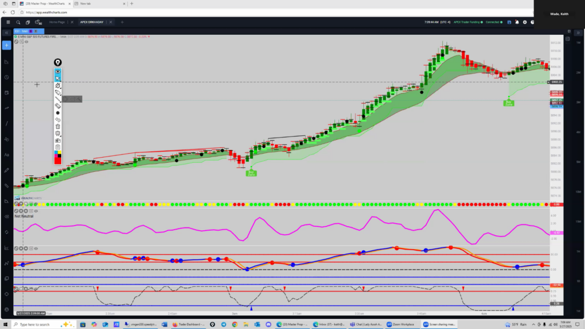Select the APEX DRKHADAY workspace tab
The width and height of the screenshot is (585, 329).
point(92,22)
